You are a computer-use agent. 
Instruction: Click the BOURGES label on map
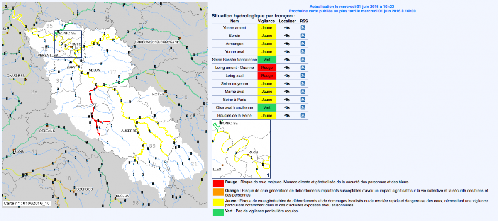(84, 189)
